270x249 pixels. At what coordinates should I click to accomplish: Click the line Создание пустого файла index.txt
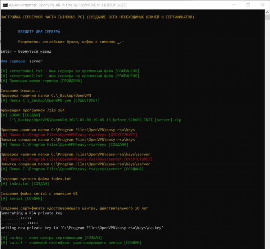pos(36,179)
